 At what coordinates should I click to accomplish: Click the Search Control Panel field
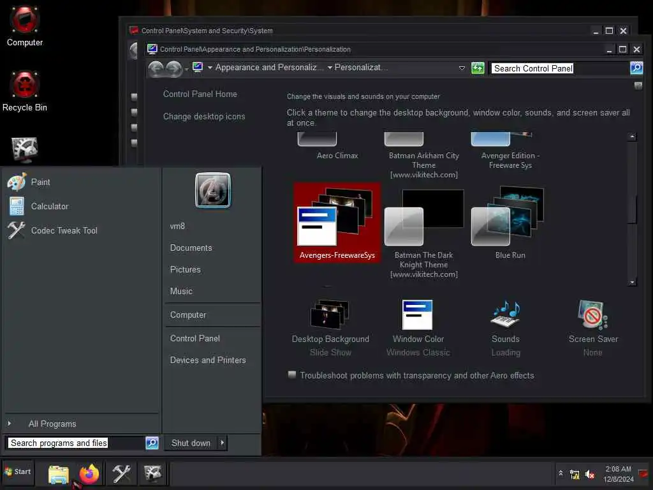coord(560,68)
